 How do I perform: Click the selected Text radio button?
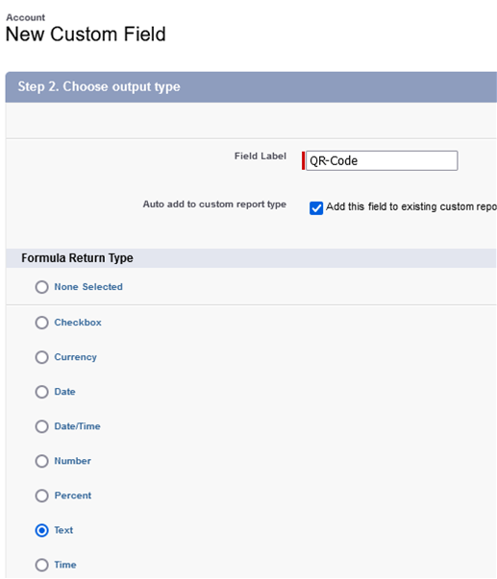tap(41, 530)
